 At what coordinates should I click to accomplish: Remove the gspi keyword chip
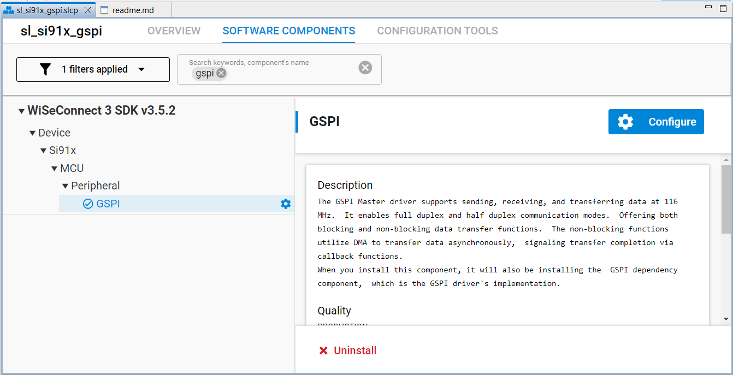[x=221, y=73]
